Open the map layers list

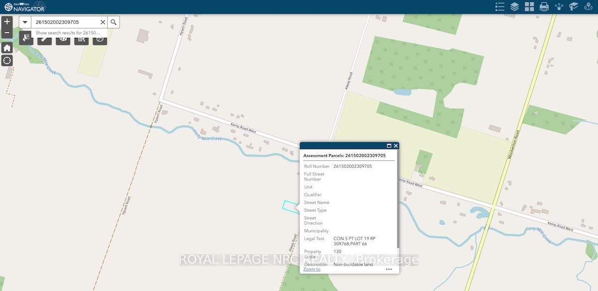click(515, 6)
